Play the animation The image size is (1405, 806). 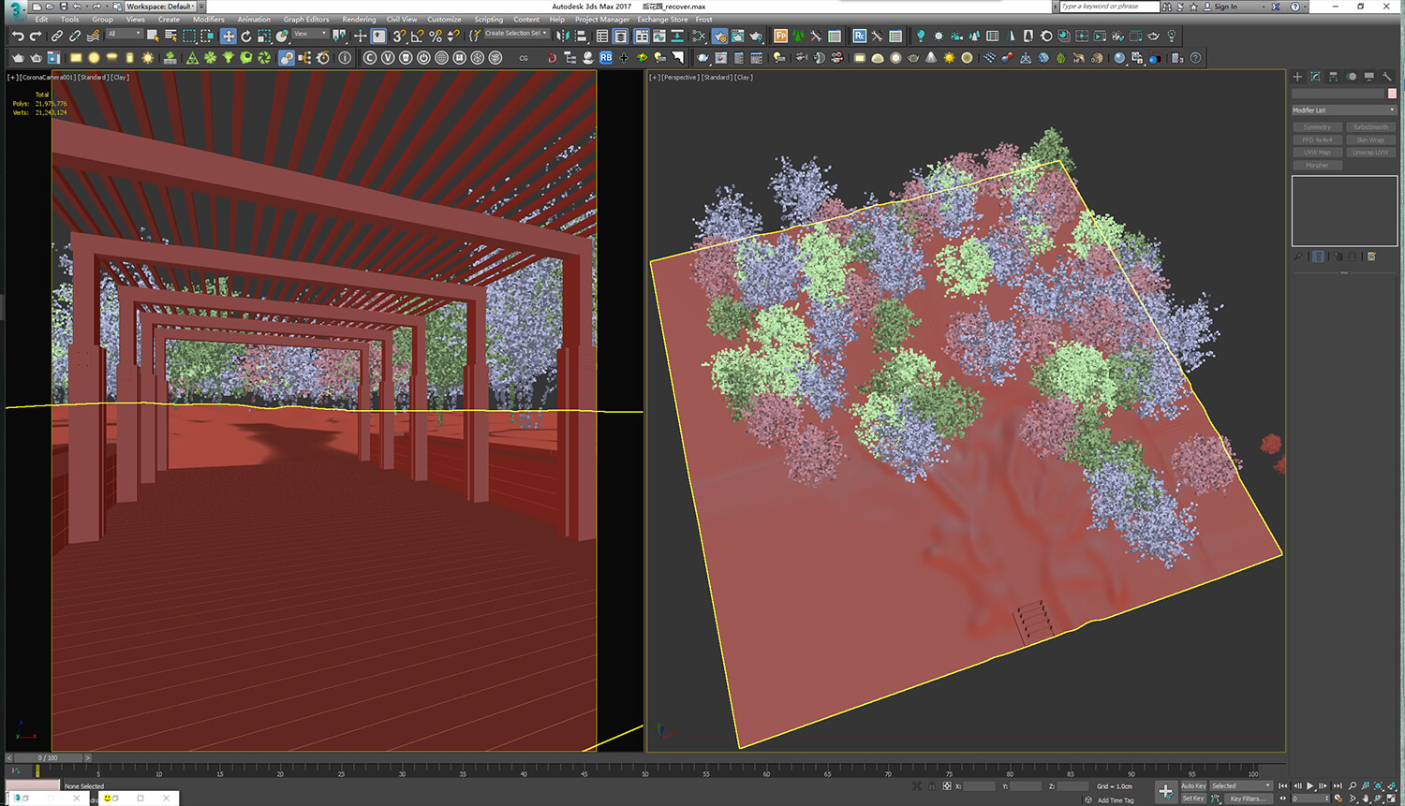(x=1310, y=786)
